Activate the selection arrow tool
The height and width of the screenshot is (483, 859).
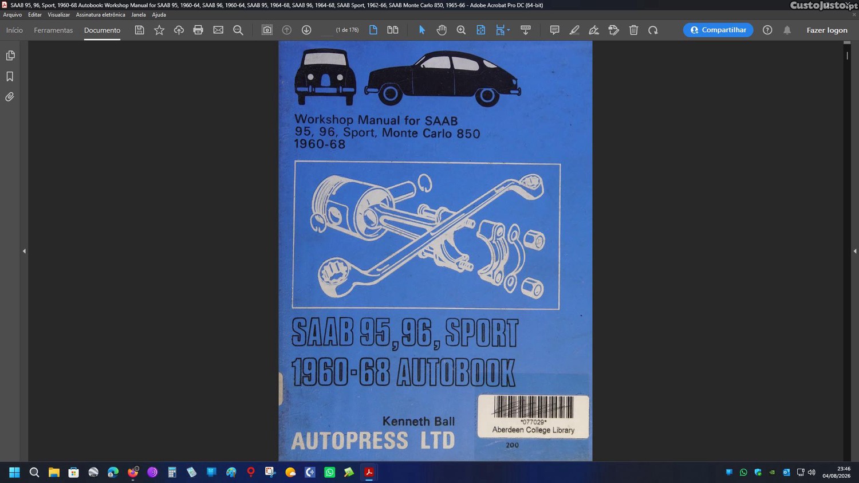pyautogui.click(x=422, y=30)
